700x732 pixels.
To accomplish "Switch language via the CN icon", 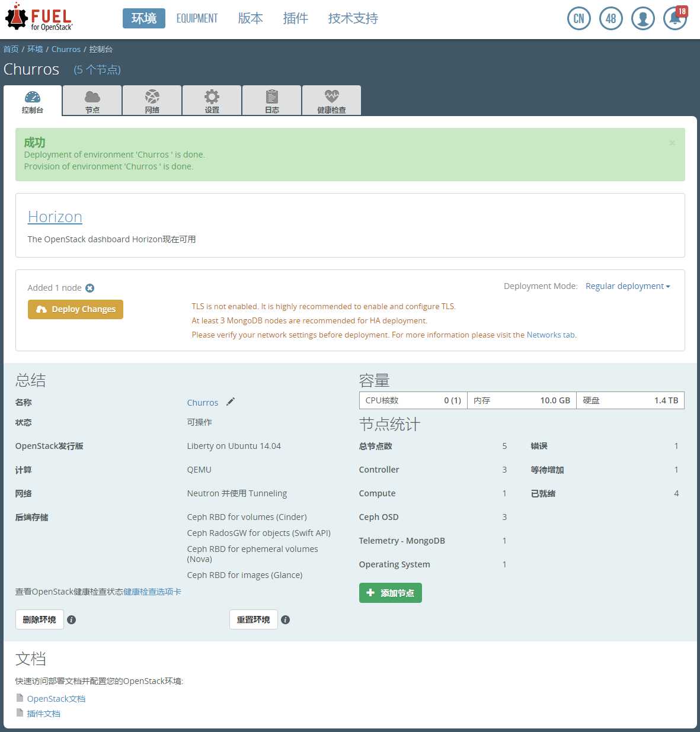I will coord(579,18).
